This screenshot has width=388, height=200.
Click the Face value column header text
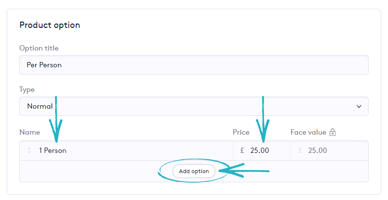click(308, 132)
